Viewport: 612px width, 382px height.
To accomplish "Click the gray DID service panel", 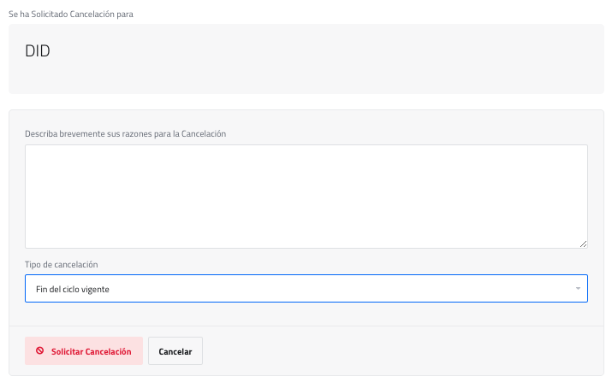I will point(342,68).
